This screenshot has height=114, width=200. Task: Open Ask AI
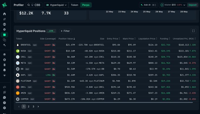[148, 5]
